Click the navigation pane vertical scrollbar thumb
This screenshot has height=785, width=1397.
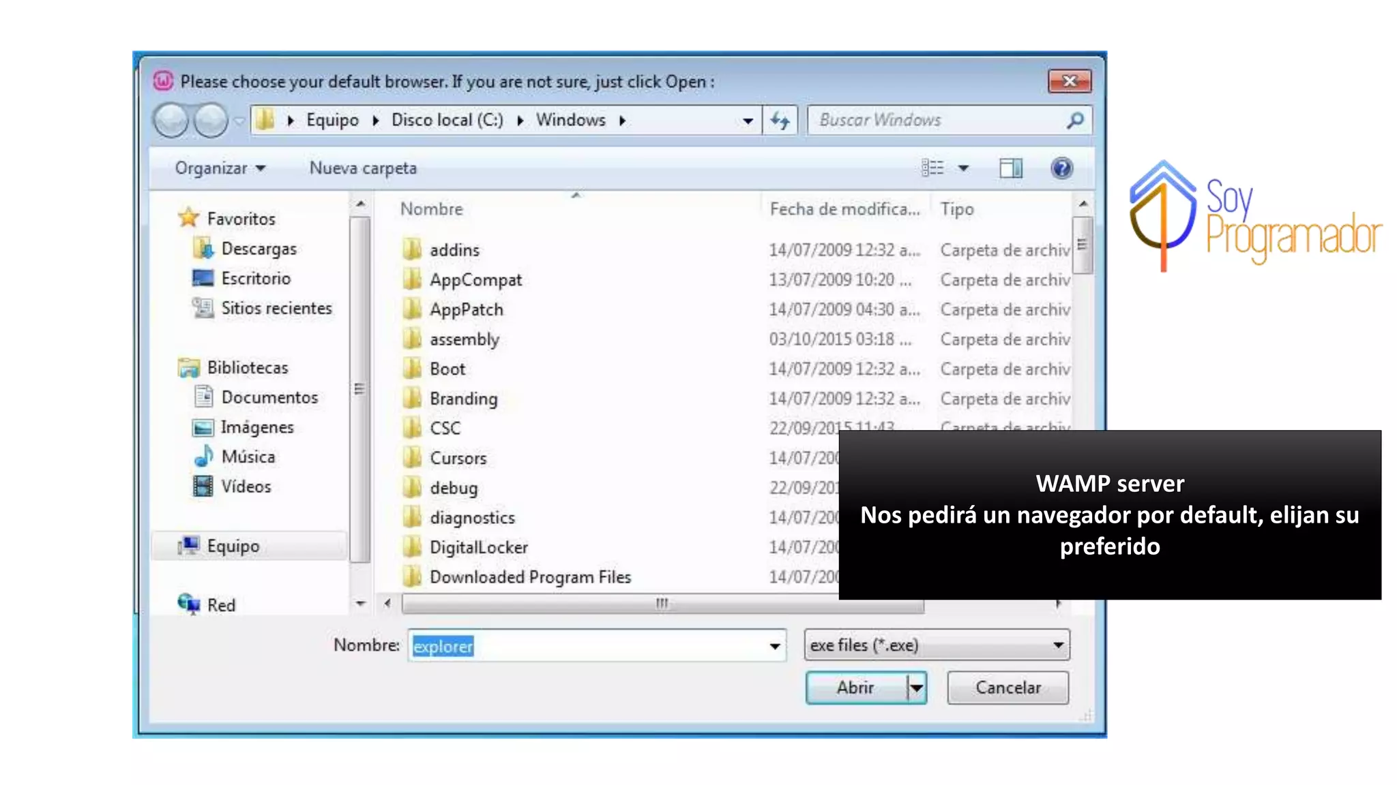pos(359,390)
